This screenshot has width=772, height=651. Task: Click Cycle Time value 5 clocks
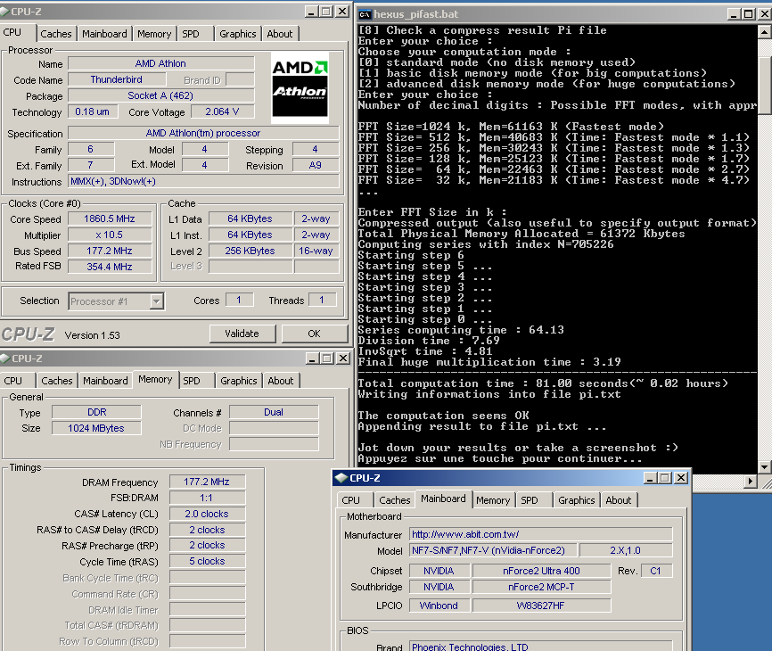[x=207, y=561]
